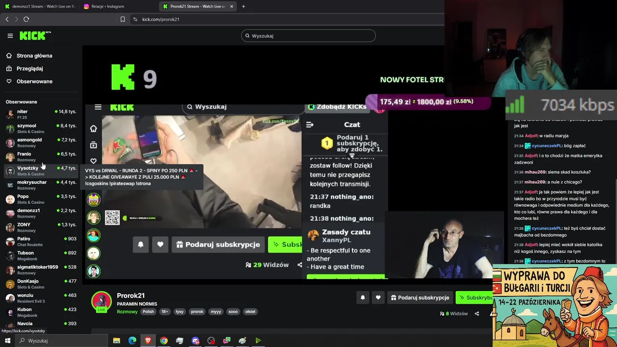The height and width of the screenshot is (347, 617).
Task: Click the green Subskrybuj button for Prorok21
Action: [474, 298]
